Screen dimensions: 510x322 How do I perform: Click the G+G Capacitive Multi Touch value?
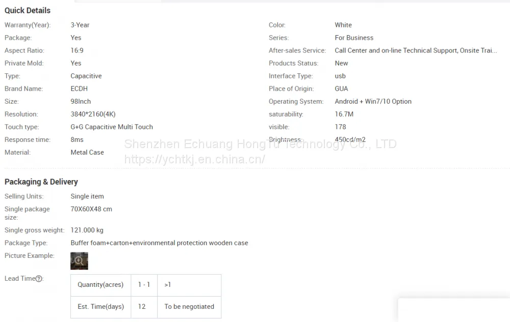pyautogui.click(x=112, y=127)
